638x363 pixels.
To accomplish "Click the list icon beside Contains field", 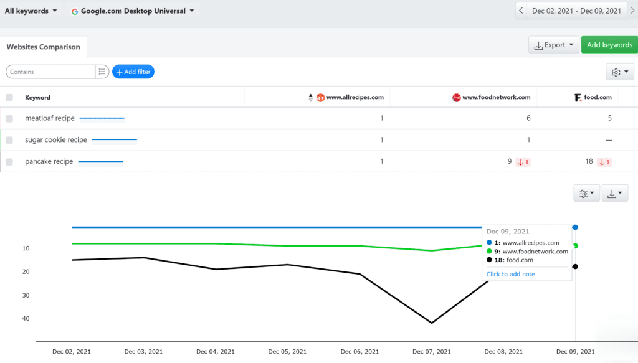I will pos(102,72).
